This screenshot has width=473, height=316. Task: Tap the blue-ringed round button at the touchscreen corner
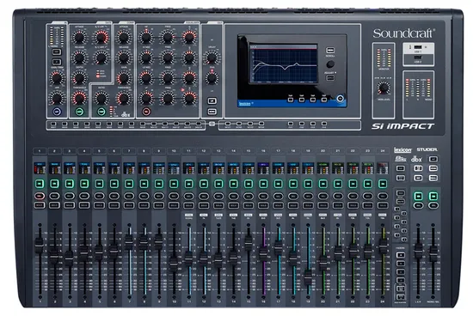(x=340, y=98)
